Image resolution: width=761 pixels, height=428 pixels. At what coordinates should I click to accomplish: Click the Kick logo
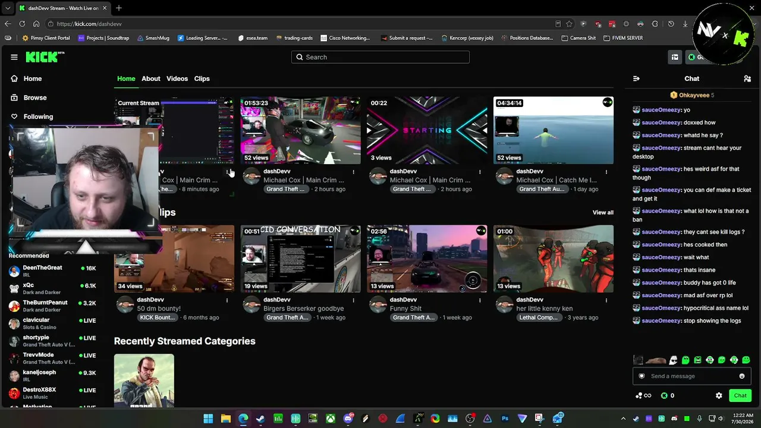click(45, 57)
